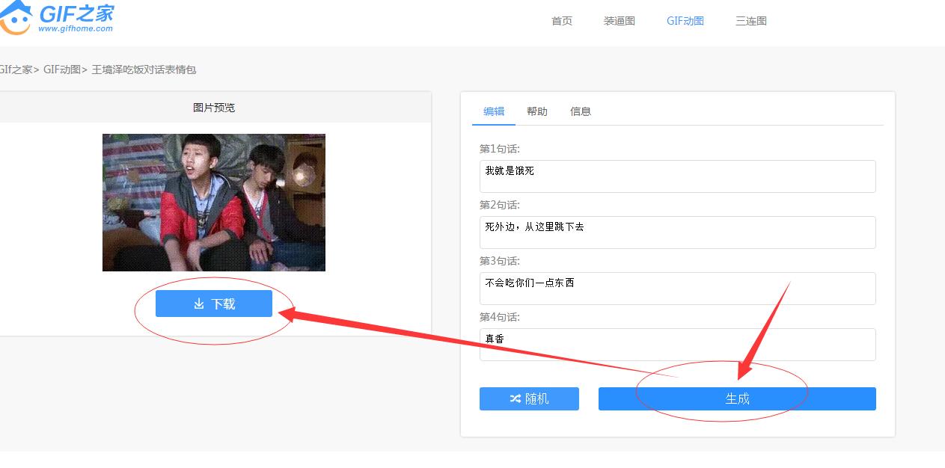Click into the 第2句话 text box

tap(677, 233)
